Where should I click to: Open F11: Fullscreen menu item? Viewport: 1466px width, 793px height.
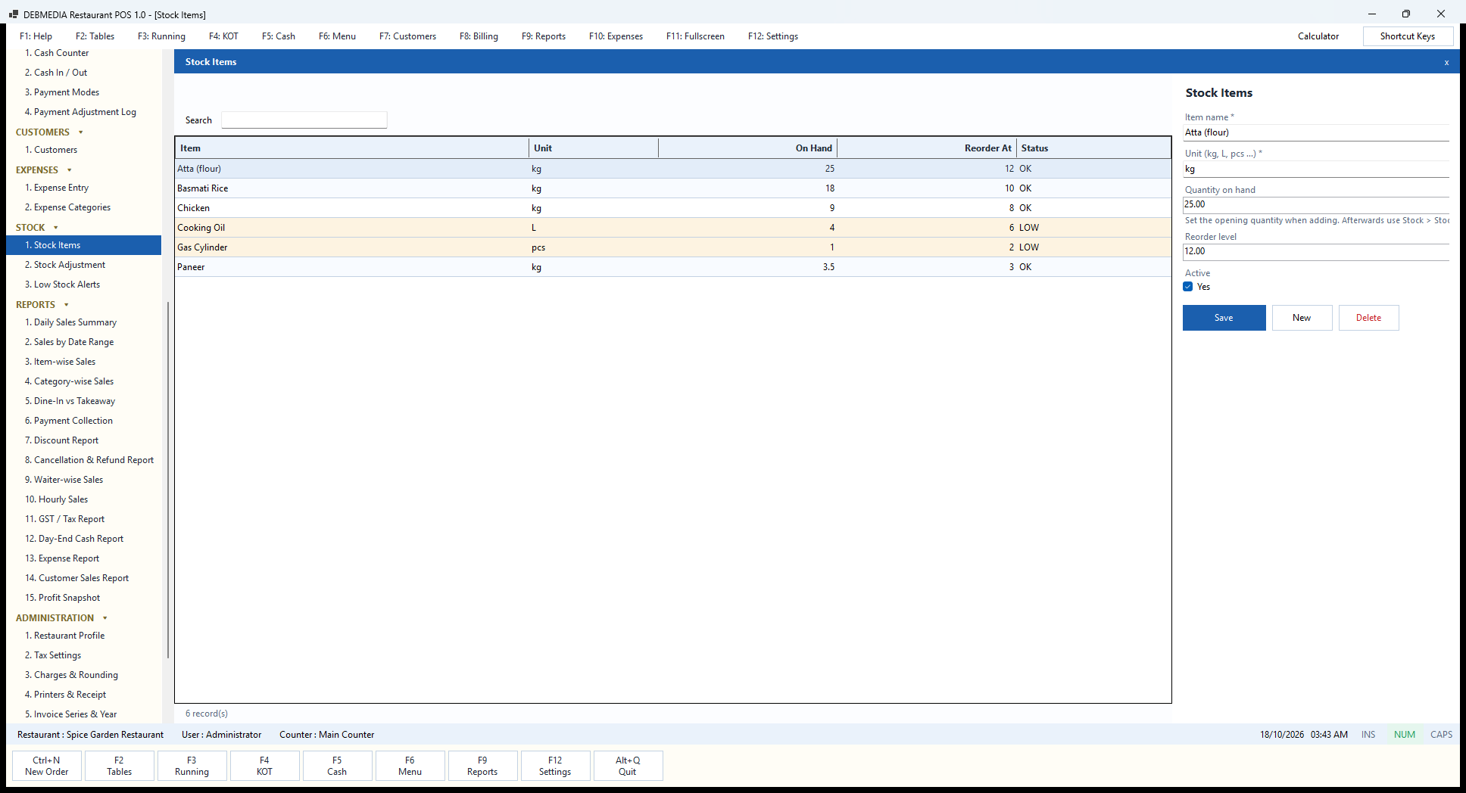(695, 36)
